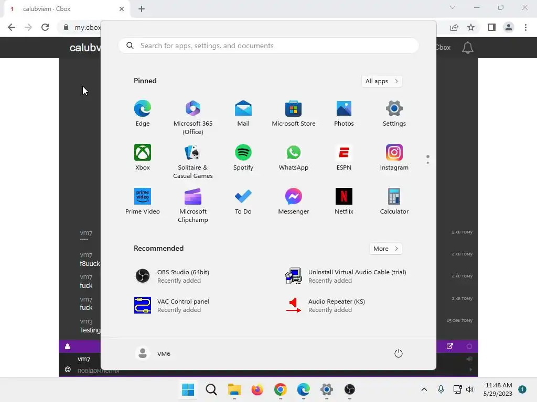Open Messenger
This screenshot has height=402, width=537.
click(x=294, y=202)
